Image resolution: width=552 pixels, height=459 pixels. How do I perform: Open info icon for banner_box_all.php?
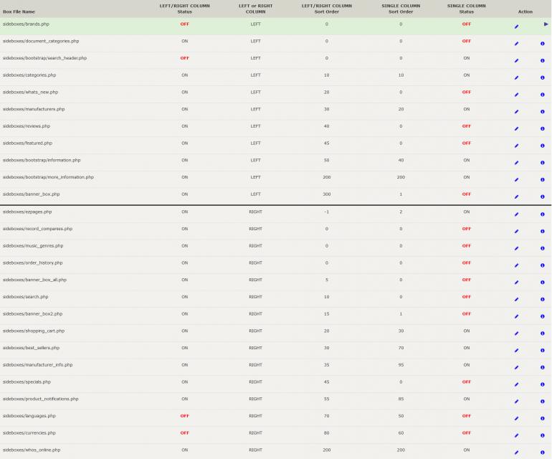tap(543, 282)
